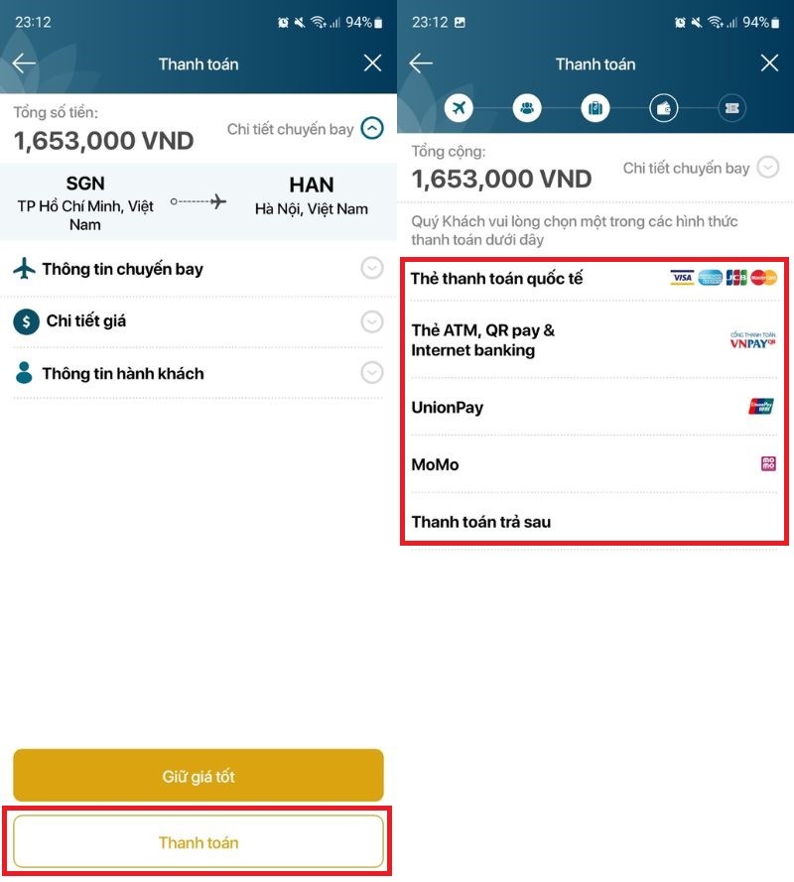Select Thanh toán trả sau option
794x882 pixels.
(x=595, y=522)
